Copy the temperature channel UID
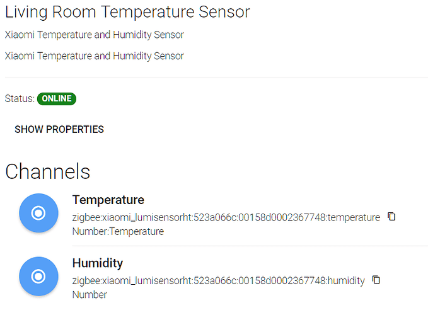The image size is (428, 315). (391, 217)
